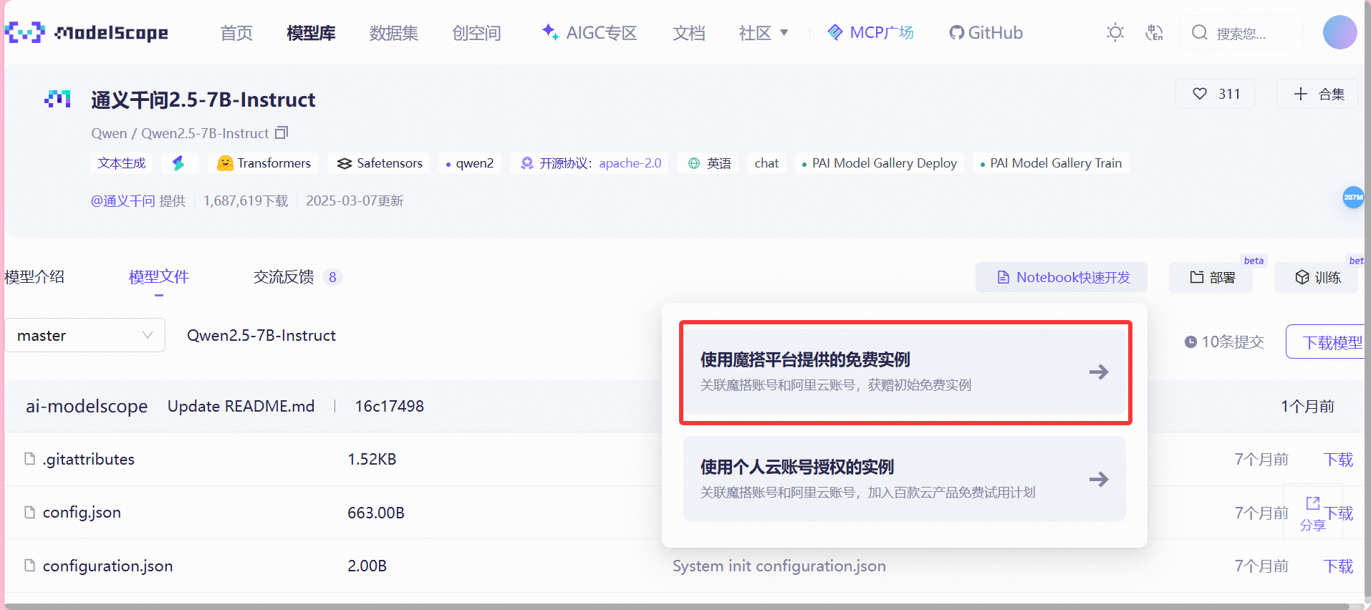Open the user avatar menu
The image size is (1371, 610).
[1339, 32]
